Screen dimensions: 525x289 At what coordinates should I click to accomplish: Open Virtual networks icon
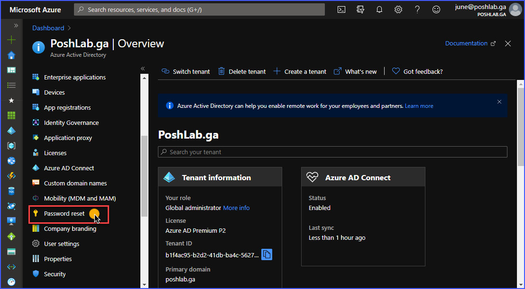coord(11,267)
